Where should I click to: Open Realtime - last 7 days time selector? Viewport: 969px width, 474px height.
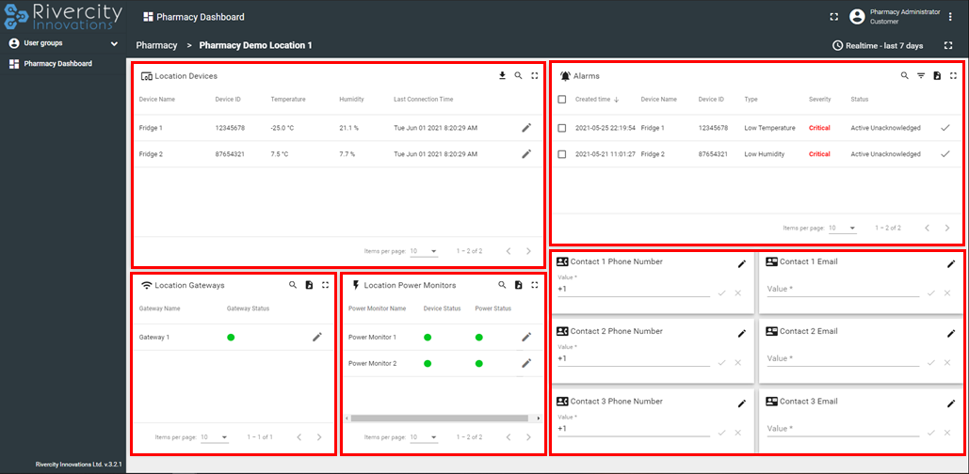[x=878, y=45]
